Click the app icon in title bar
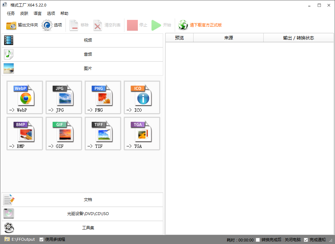Screen dimensions: 335x244 click(x=5, y=5)
